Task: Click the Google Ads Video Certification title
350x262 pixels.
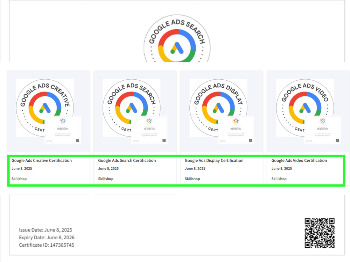Action: coord(299,160)
